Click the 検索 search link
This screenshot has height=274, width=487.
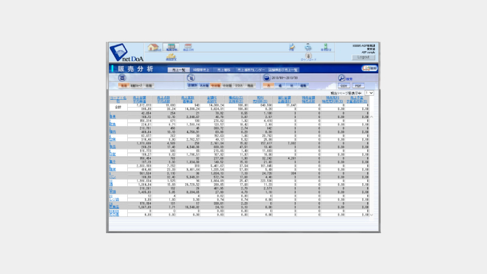(349, 79)
